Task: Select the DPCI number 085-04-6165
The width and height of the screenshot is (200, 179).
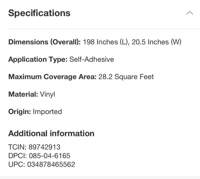Action: (50, 156)
